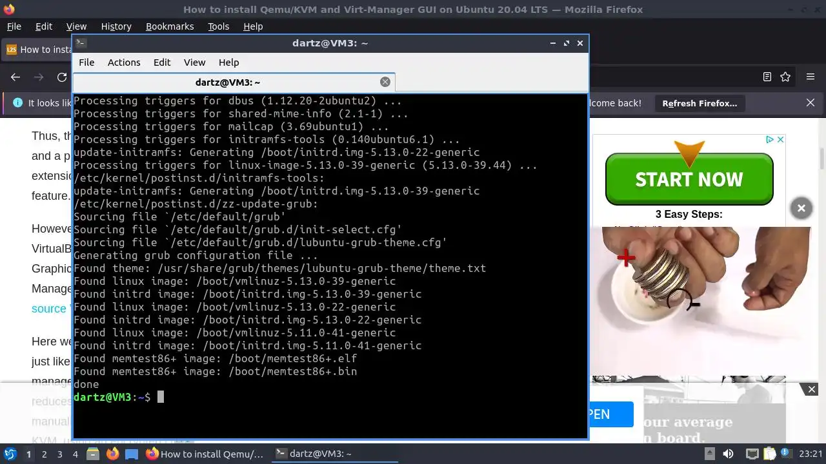The height and width of the screenshot is (464, 826).
Task: Click the notification info icon
Action: [17, 103]
